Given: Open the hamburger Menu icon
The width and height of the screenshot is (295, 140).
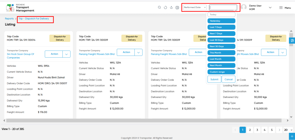Looking at the screenshot, I should [x=281, y=8].
